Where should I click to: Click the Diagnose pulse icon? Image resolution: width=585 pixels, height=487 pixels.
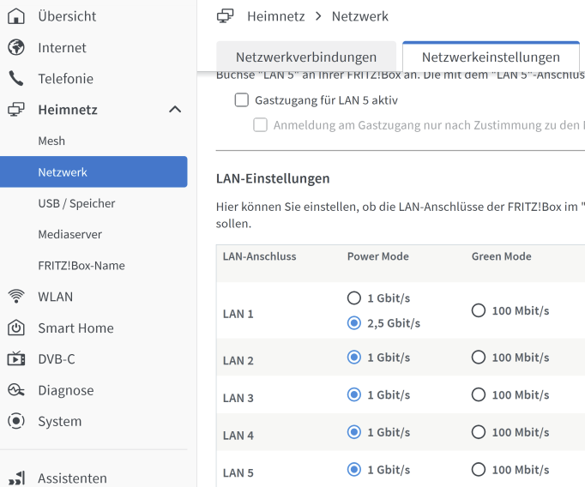(x=15, y=390)
